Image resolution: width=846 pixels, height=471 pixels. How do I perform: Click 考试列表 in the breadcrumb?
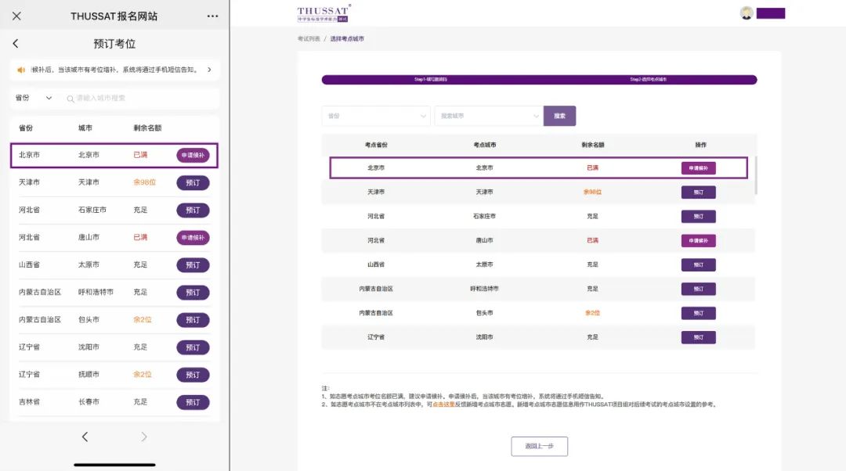tap(309, 38)
